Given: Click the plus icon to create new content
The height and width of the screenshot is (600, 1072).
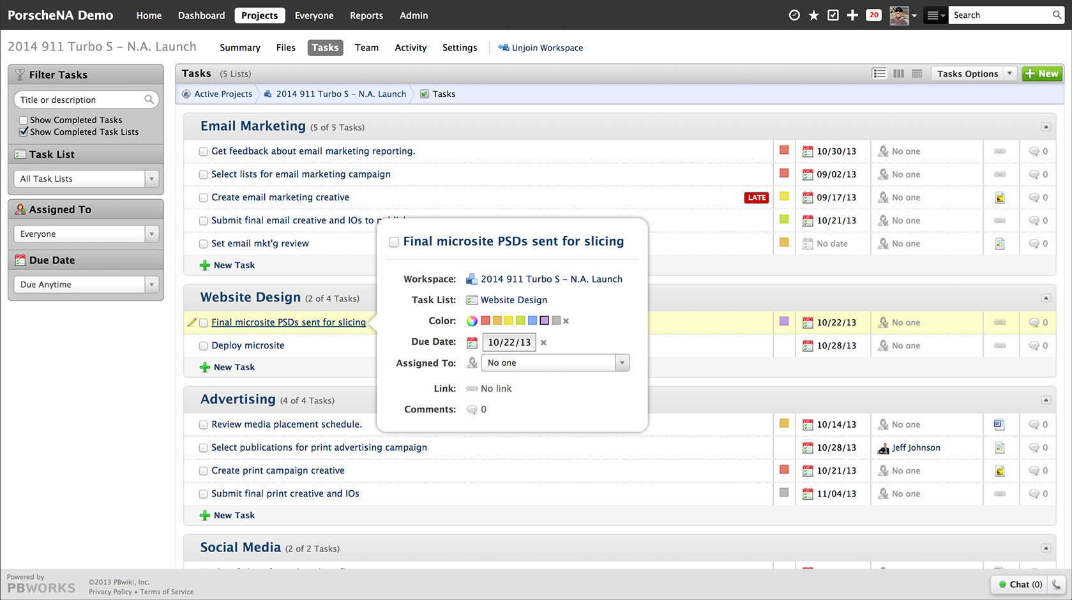Looking at the screenshot, I should click(852, 14).
